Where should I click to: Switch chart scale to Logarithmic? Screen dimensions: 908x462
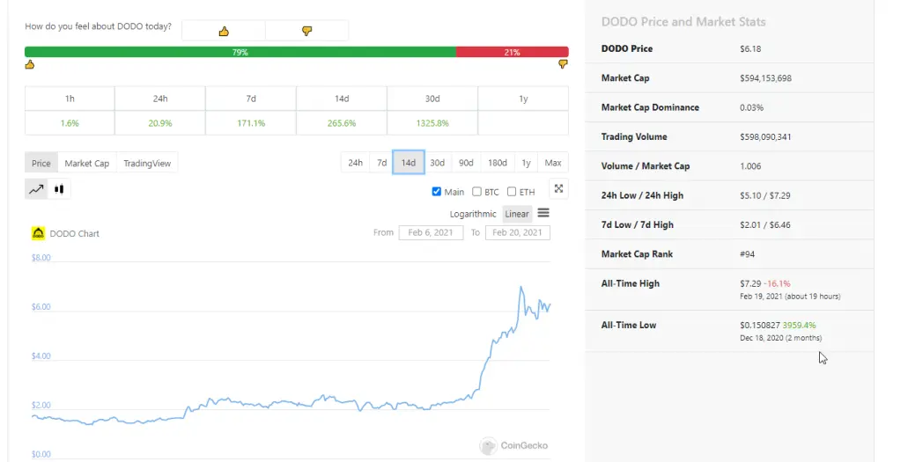pos(473,214)
